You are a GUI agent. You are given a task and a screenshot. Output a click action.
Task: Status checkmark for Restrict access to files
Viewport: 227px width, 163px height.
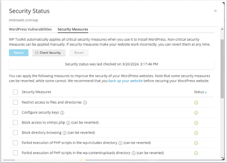tap(196, 102)
